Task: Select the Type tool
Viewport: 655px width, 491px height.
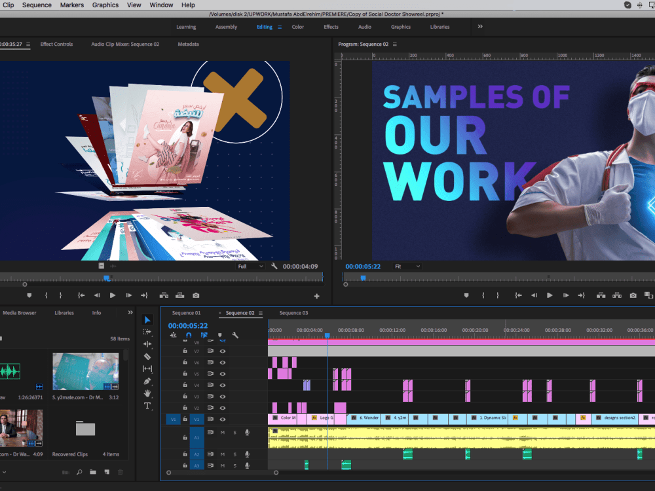Action: 147,406
